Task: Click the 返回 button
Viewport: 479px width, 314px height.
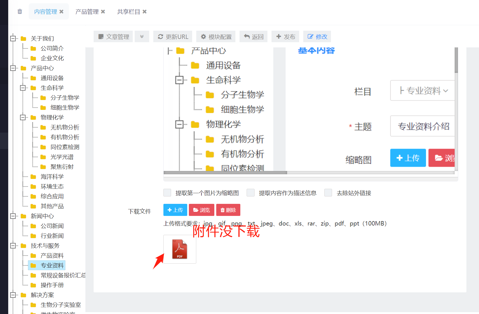Action: click(x=253, y=36)
